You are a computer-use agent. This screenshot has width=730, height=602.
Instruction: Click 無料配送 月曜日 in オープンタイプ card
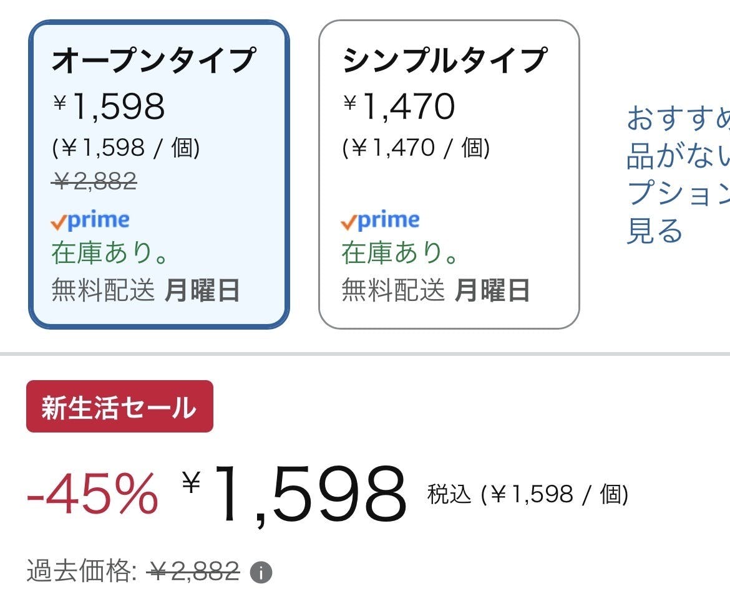click(x=145, y=290)
